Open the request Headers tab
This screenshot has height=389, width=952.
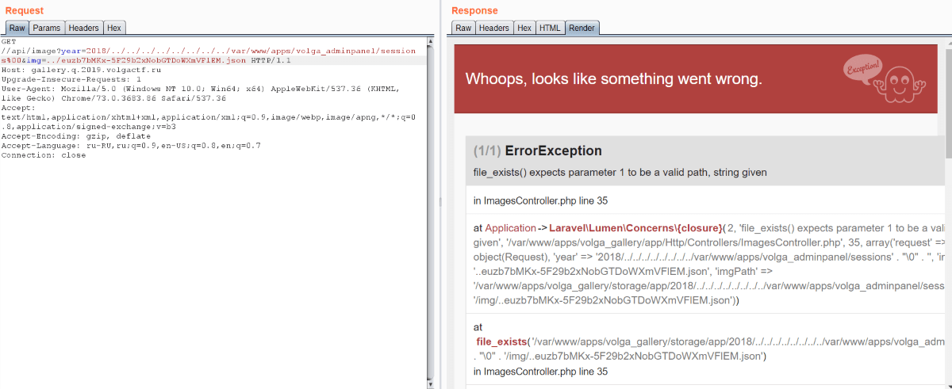83,28
